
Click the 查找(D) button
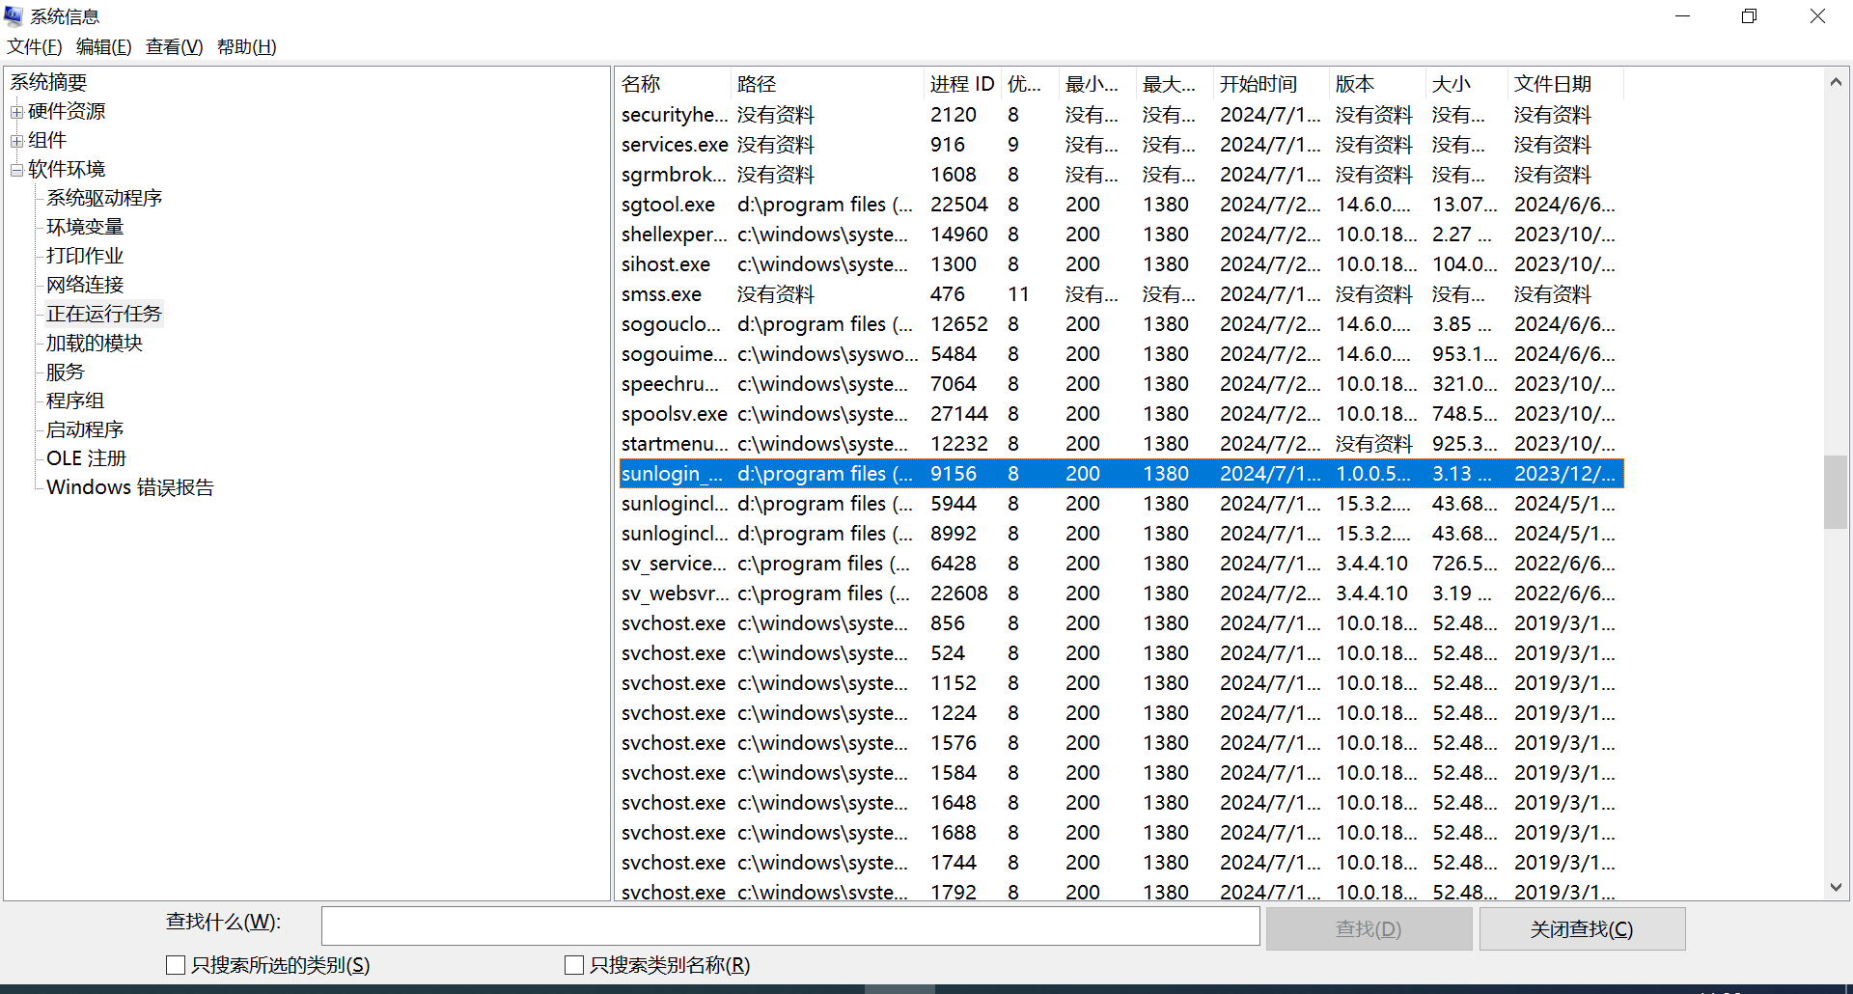1369,928
